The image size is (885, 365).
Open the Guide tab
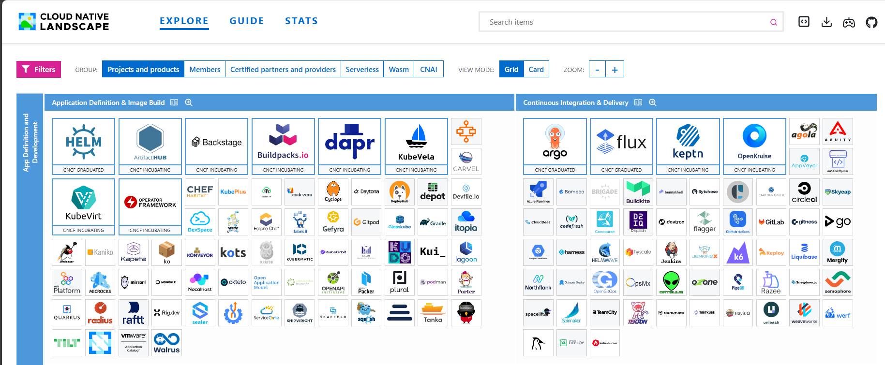click(x=247, y=21)
